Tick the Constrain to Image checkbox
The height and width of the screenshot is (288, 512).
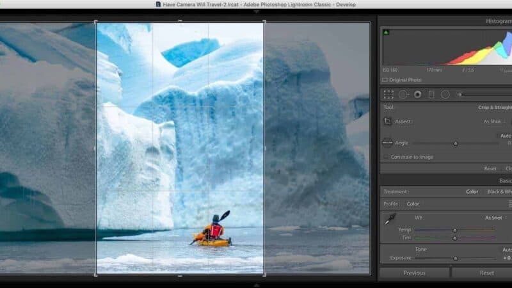click(x=386, y=157)
